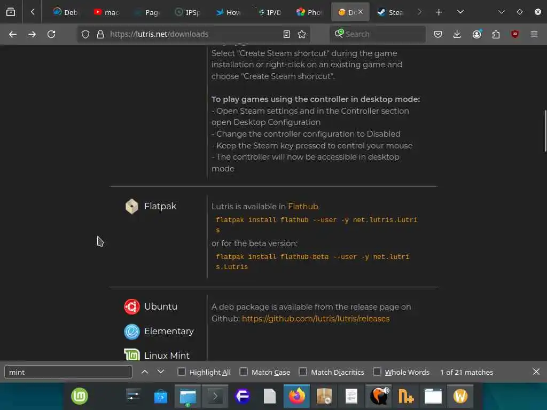Open the orange N+ app icon in taskbar

pyautogui.click(x=406, y=397)
